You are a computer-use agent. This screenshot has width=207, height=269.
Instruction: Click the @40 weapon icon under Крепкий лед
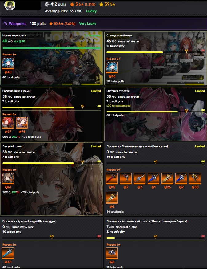click(8, 253)
